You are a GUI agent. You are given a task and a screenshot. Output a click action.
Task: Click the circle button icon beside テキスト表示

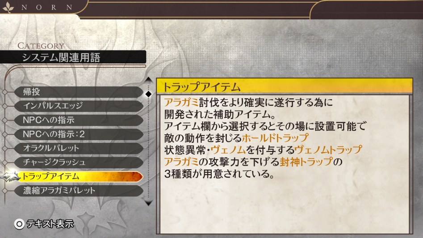tap(19, 224)
